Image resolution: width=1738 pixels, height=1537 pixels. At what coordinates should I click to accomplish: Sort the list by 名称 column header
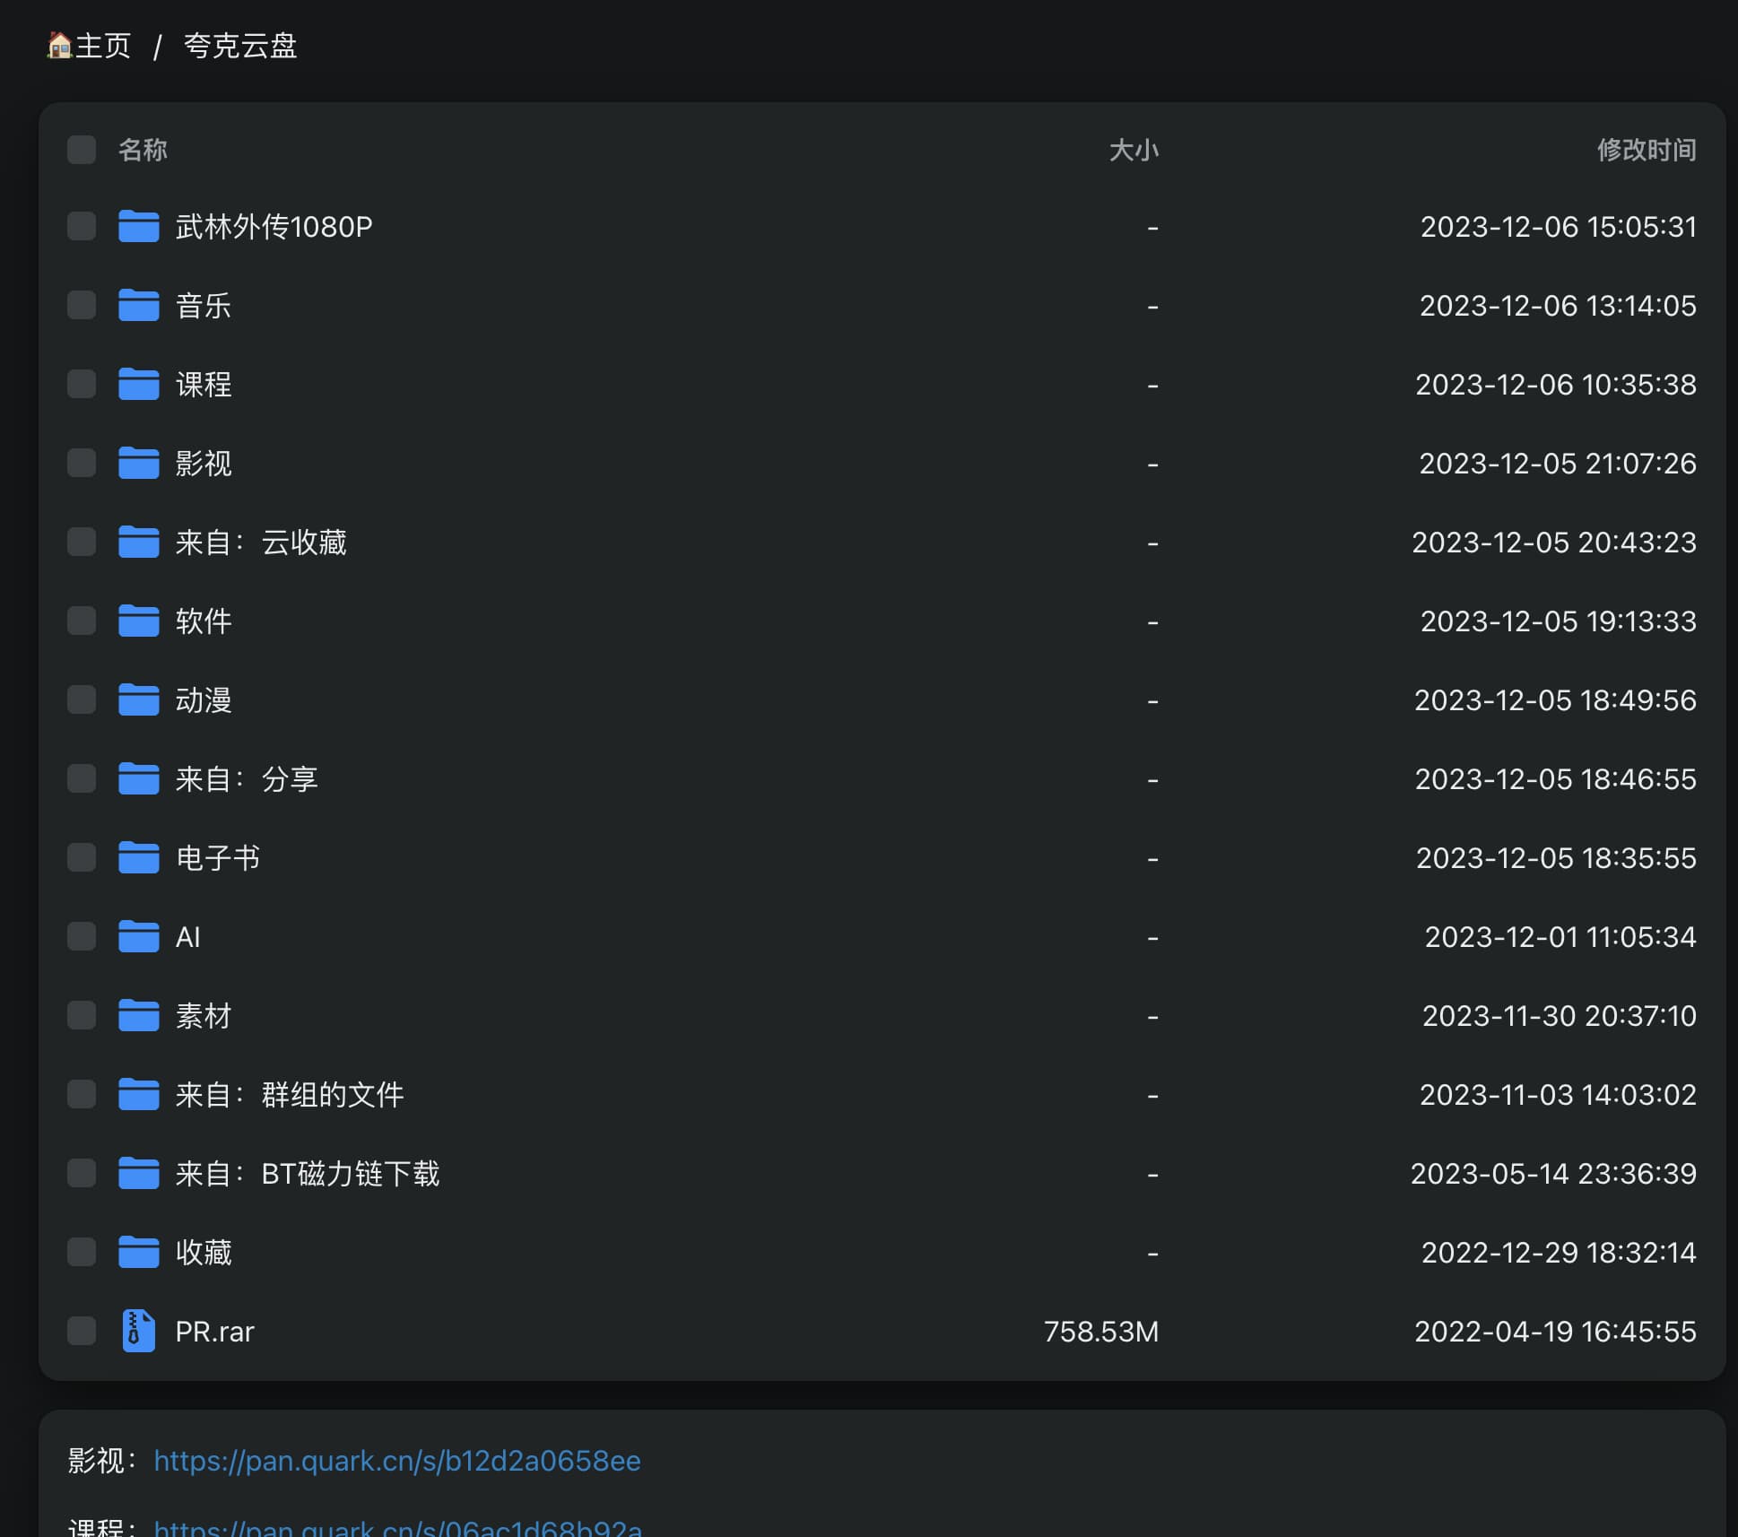point(143,150)
